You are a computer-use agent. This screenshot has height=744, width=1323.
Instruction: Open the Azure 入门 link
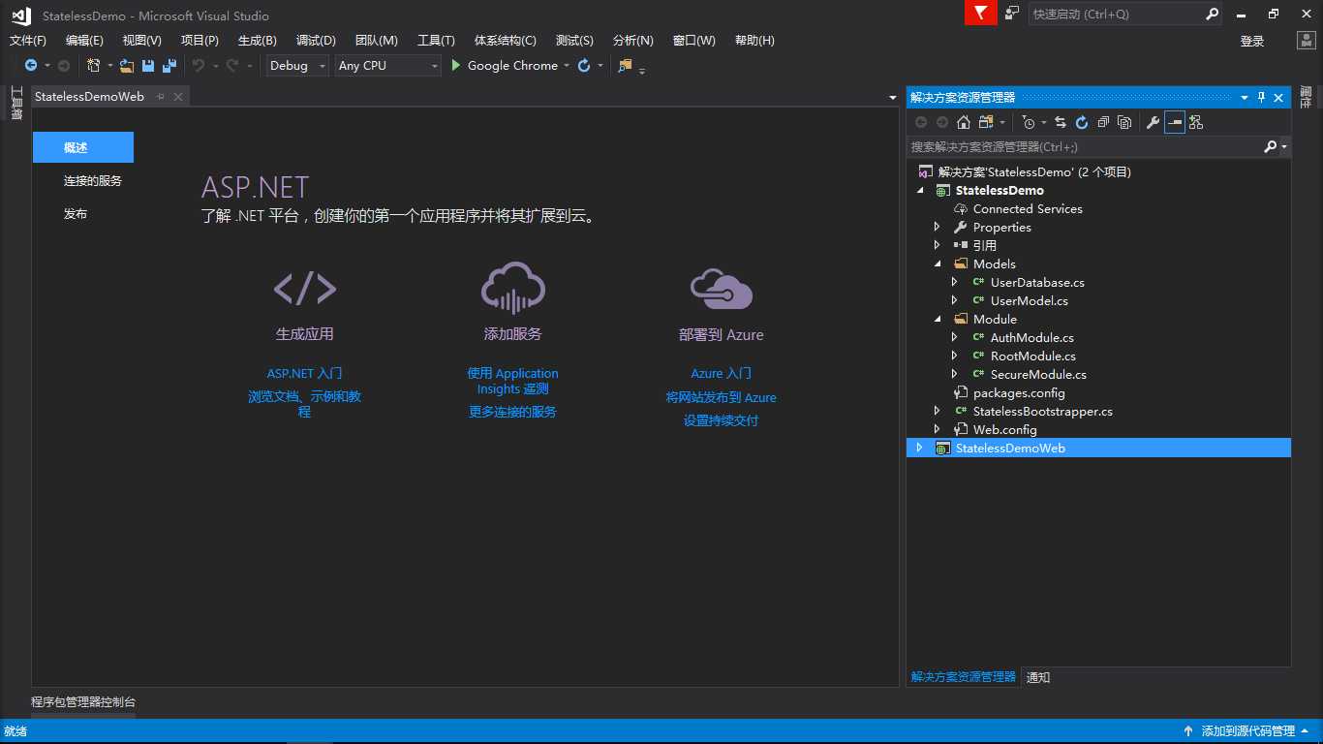(x=721, y=373)
